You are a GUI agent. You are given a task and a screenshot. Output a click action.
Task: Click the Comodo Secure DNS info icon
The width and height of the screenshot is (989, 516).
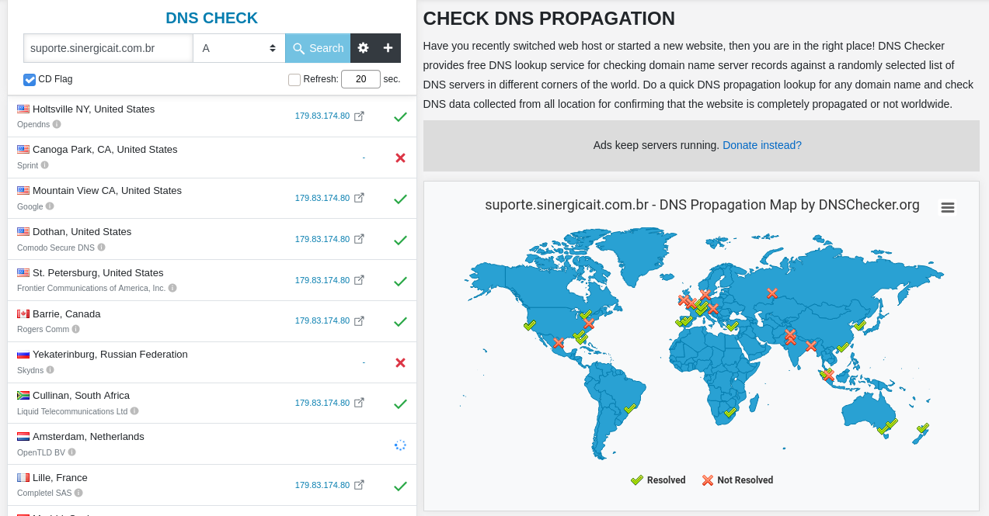pos(101,248)
